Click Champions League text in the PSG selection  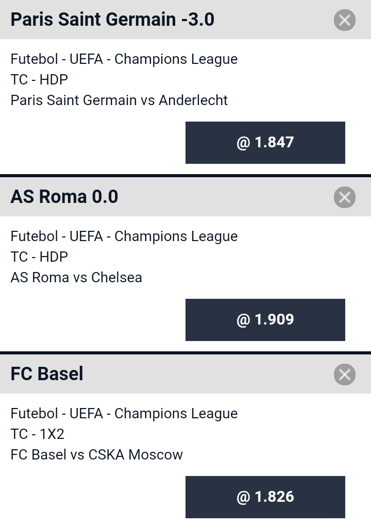[x=176, y=59]
